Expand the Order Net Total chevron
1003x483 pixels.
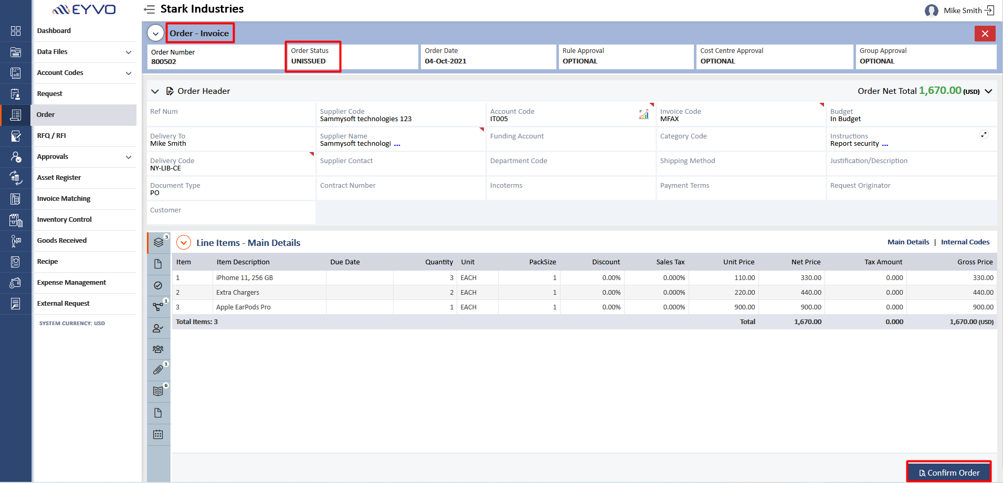pyautogui.click(x=988, y=91)
